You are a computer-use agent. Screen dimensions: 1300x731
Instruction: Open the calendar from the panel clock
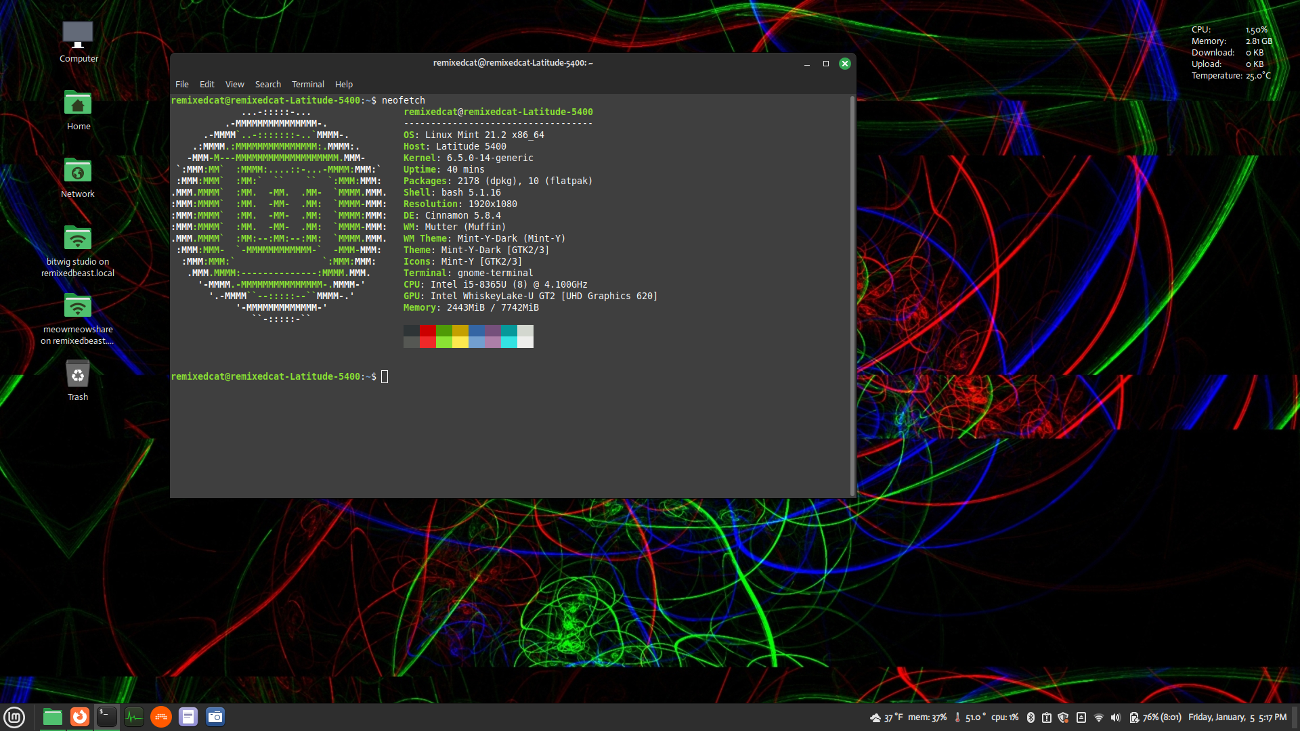coord(1238,717)
